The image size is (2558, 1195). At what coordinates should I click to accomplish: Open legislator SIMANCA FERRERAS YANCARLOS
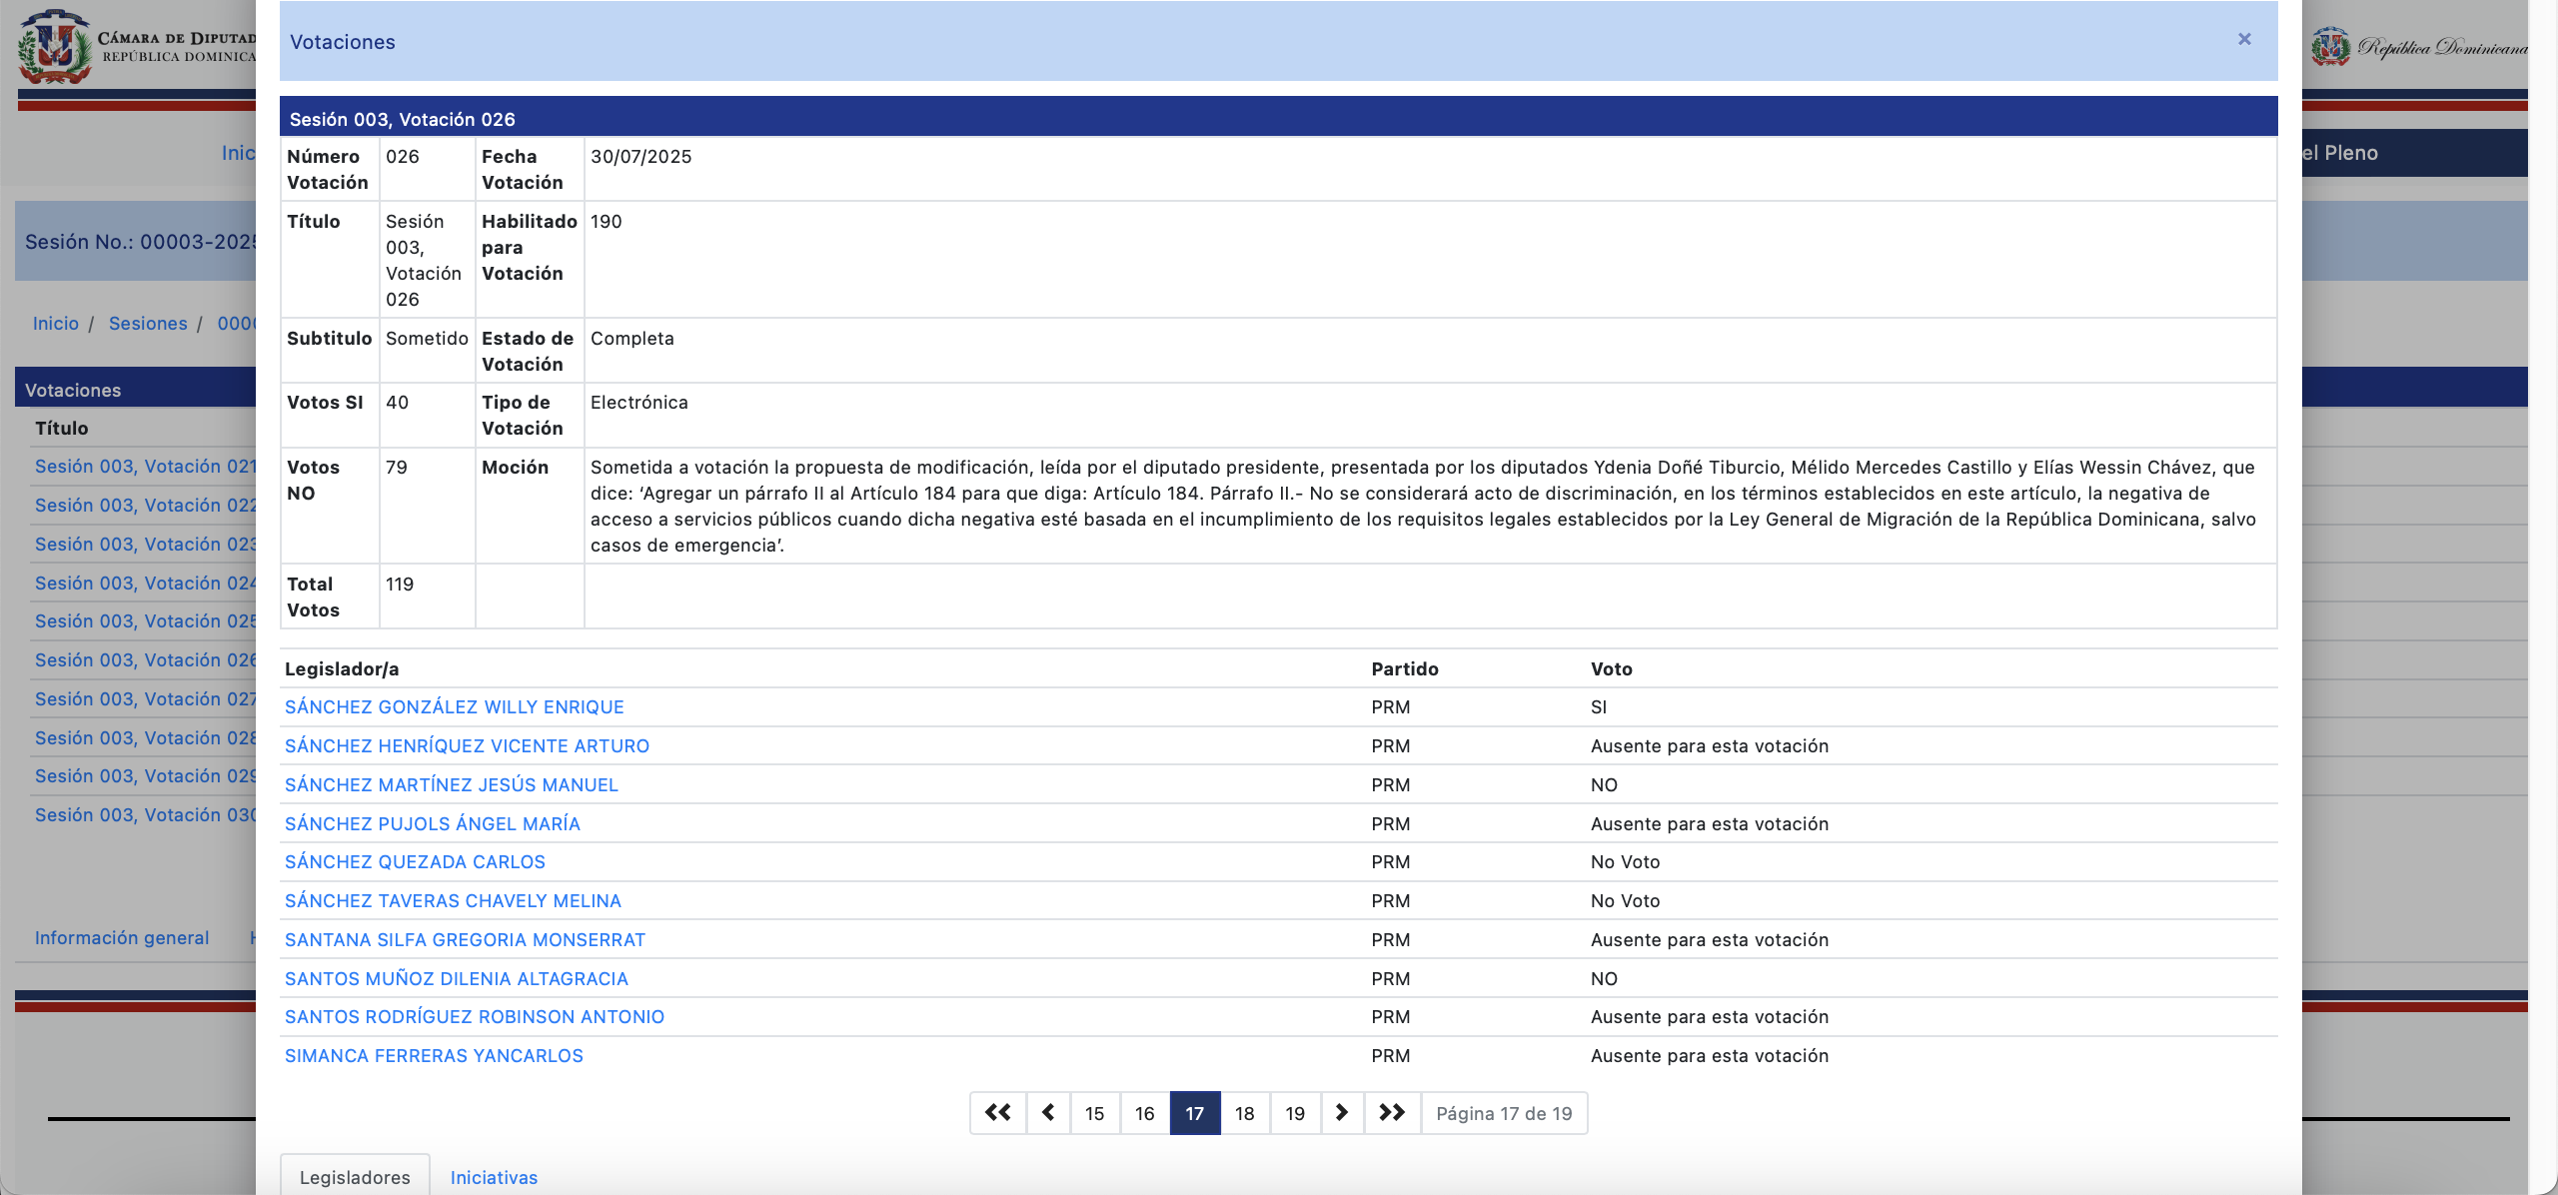[434, 1056]
